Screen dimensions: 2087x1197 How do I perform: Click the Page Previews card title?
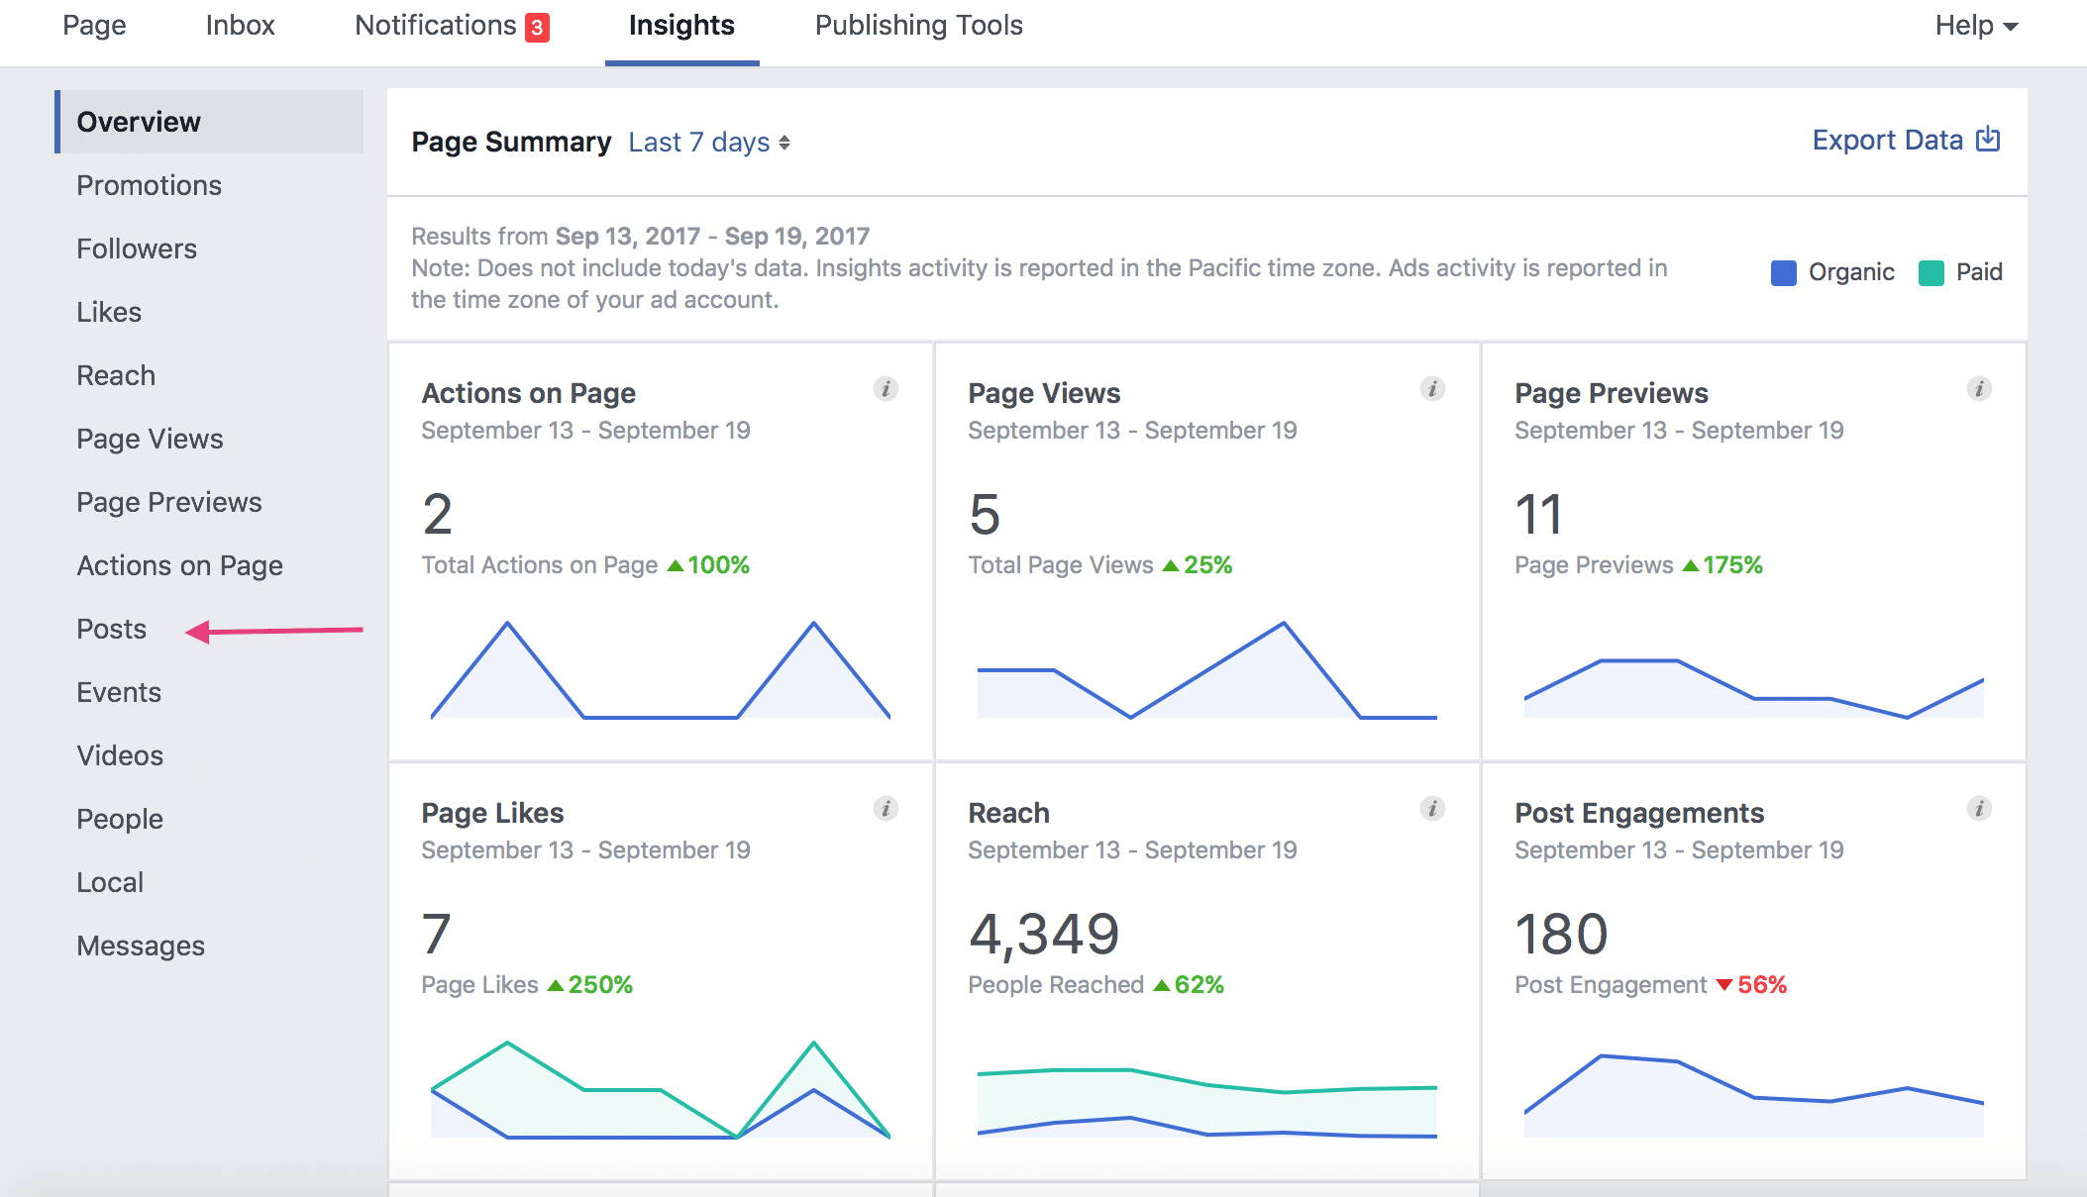click(x=1612, y=393)
